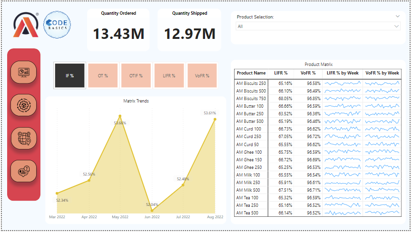Screen dimensions: 412x232
Task: Sort table by LIFR % column header
Action: point(281,73)
